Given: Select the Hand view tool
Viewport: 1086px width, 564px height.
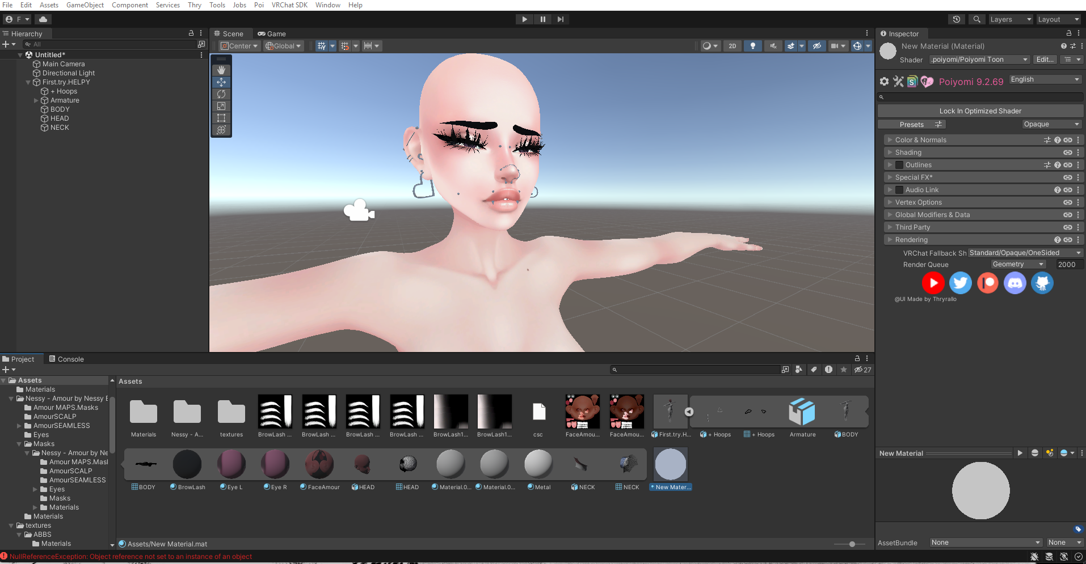Looking at the screenshot, I should click(221, 70).
